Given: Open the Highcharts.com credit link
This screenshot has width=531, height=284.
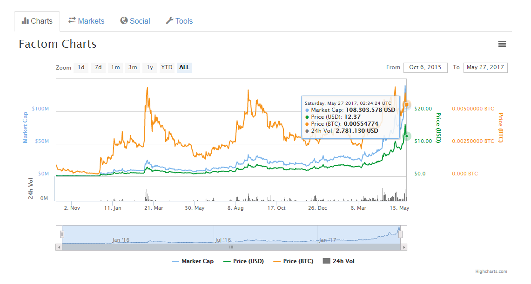Looking at the screenshot, I should point(491,271).
